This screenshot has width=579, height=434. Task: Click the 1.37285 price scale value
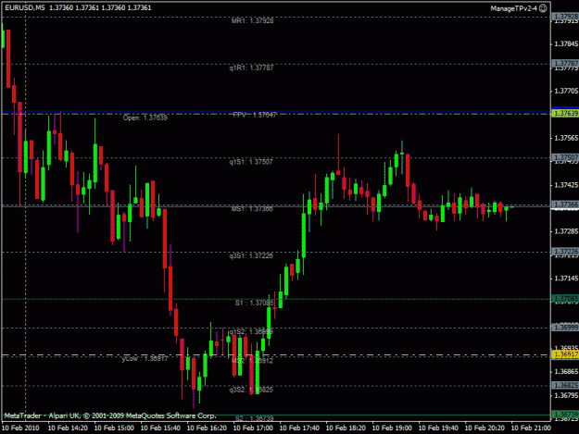[x=566, y=231]
